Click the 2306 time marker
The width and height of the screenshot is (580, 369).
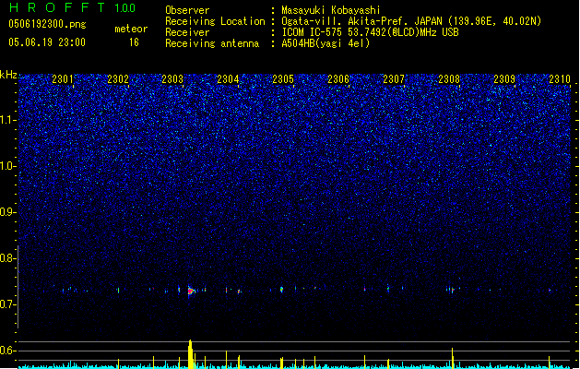point(338,78)
